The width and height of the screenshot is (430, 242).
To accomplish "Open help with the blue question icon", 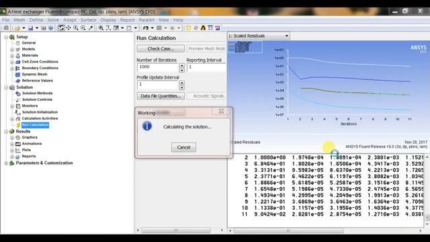I will (51, 28).
